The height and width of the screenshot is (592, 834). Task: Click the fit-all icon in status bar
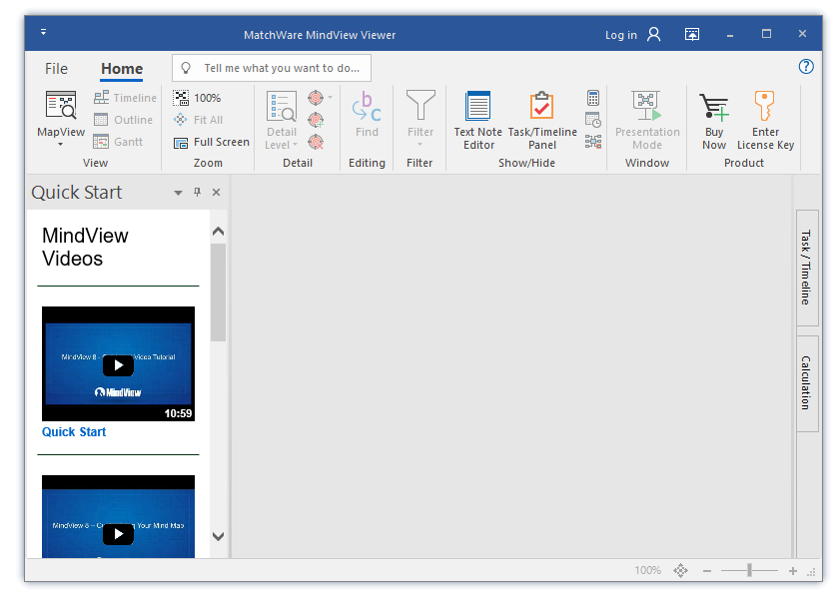[680, 571]
